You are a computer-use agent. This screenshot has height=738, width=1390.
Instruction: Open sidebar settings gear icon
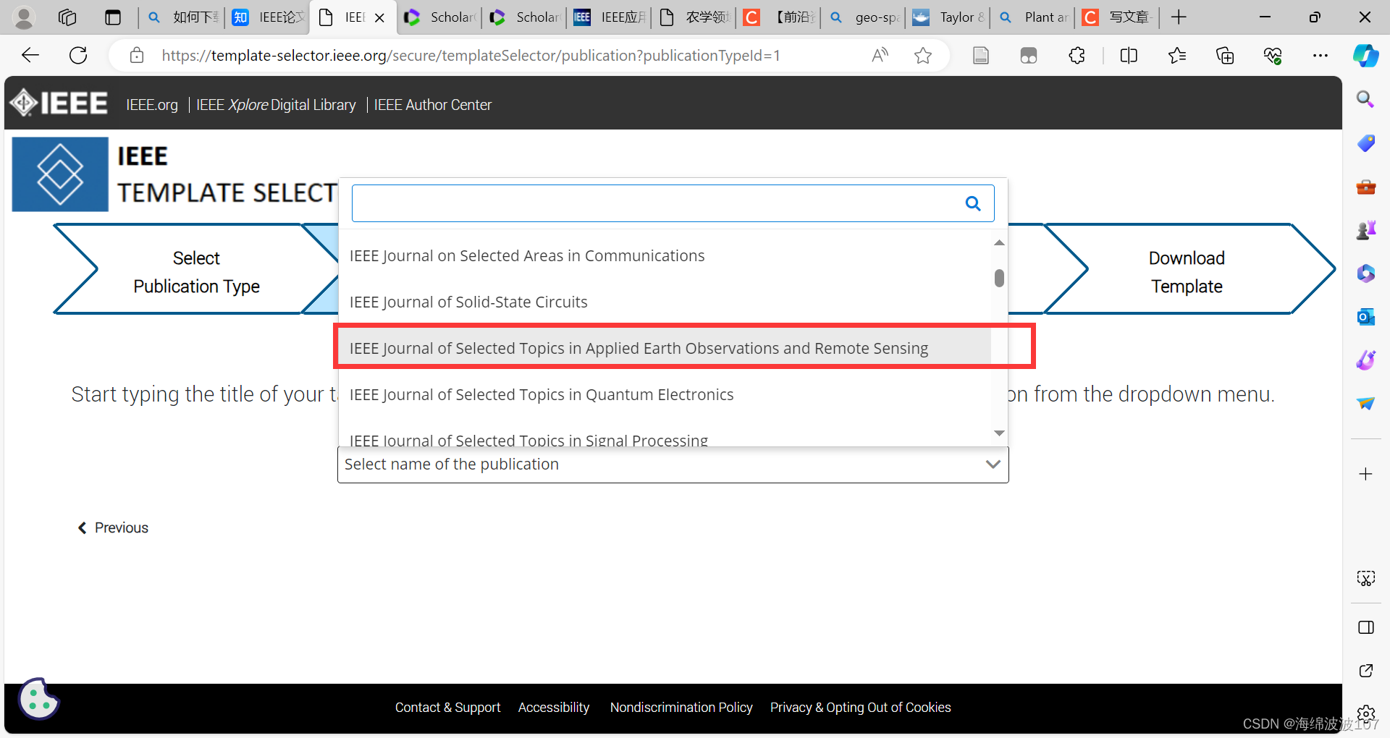pos(1365,713)
